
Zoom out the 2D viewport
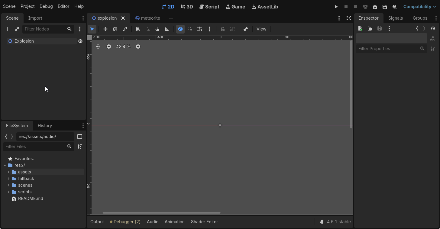coord(109,47)
